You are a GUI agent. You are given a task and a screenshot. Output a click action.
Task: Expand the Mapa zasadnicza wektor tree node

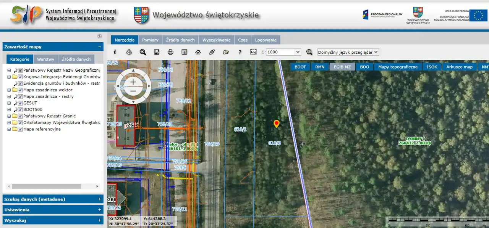point(9,90)
